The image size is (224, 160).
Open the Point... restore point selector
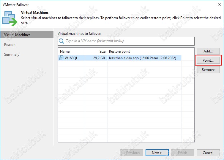click(x=208, y=60)
